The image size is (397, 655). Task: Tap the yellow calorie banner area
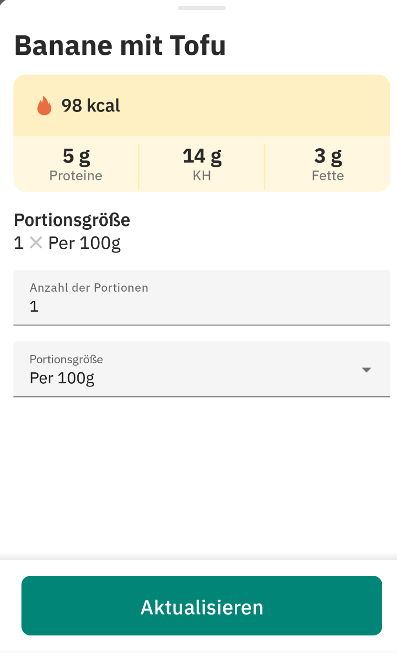pyautogui.click(x=202, y=105)
